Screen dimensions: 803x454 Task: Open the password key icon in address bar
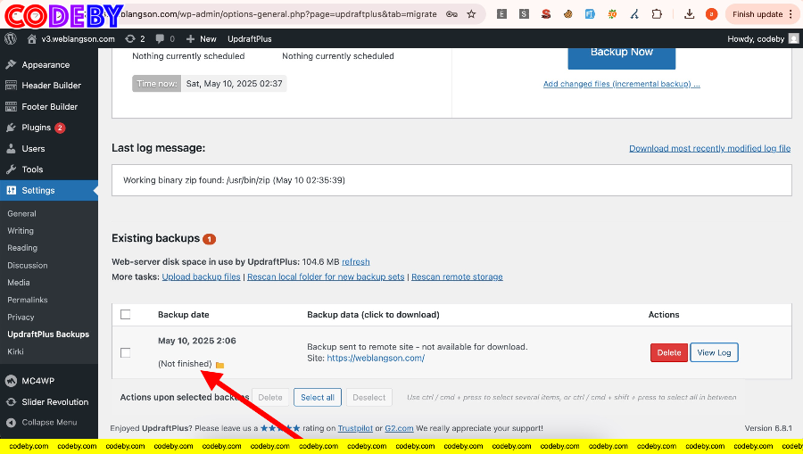pos(451,14)
